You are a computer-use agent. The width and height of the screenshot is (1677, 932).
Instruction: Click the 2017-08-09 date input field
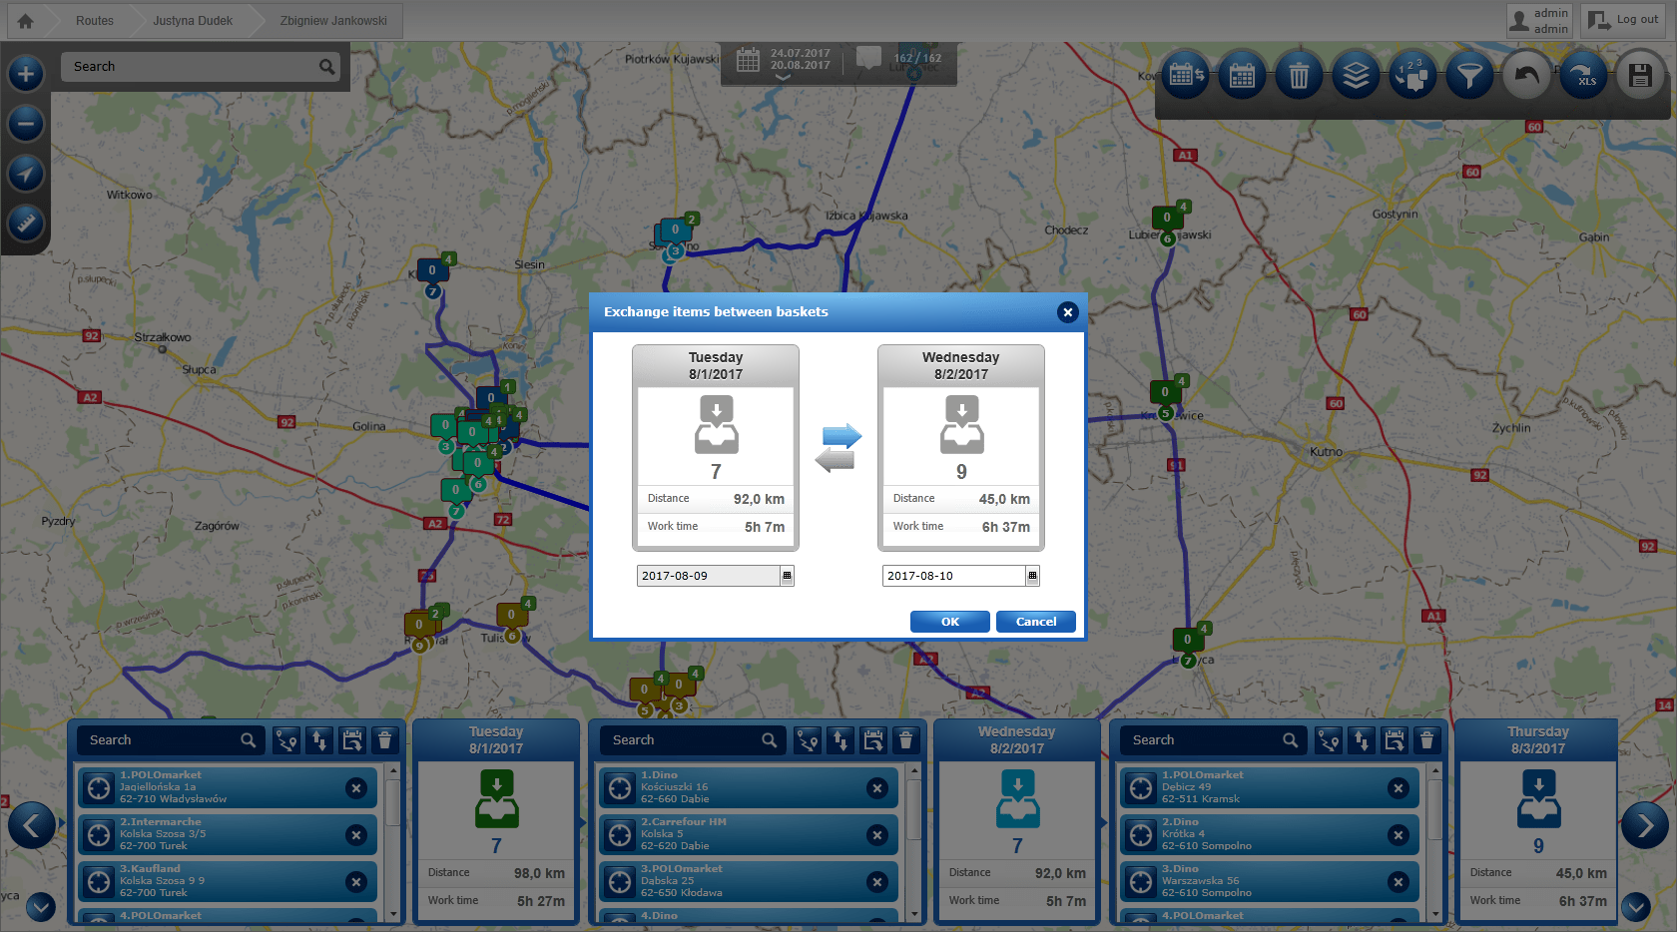[x=708, y=576]
